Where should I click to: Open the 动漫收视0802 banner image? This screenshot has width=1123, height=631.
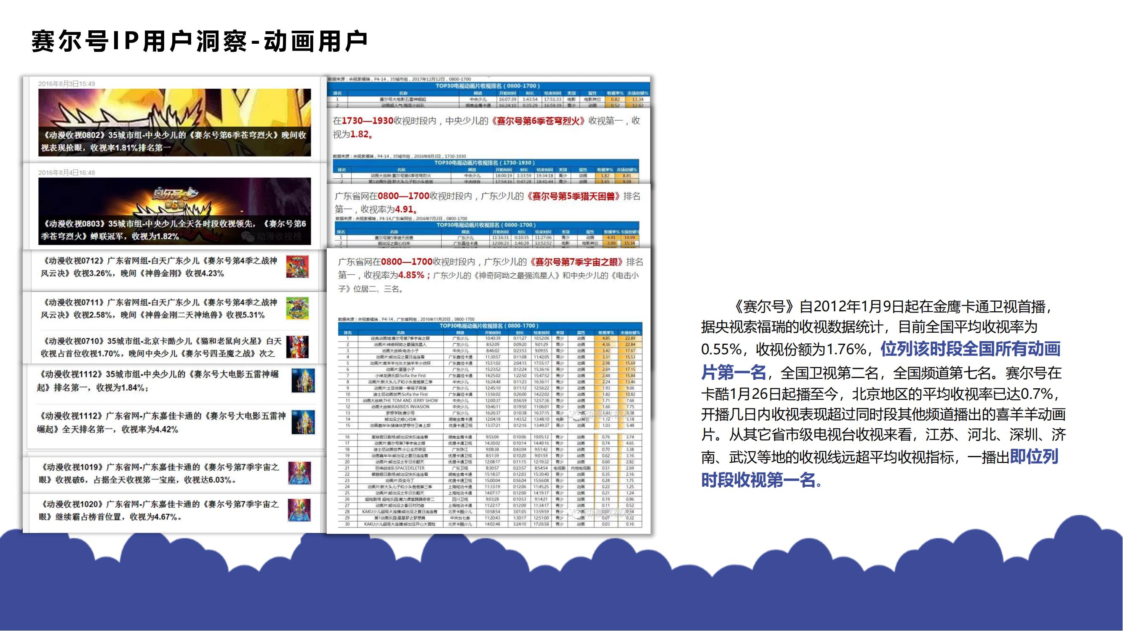[x=175, y=122]
